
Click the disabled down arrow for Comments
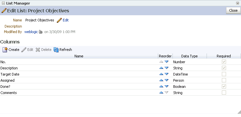(x=166, y=93)
